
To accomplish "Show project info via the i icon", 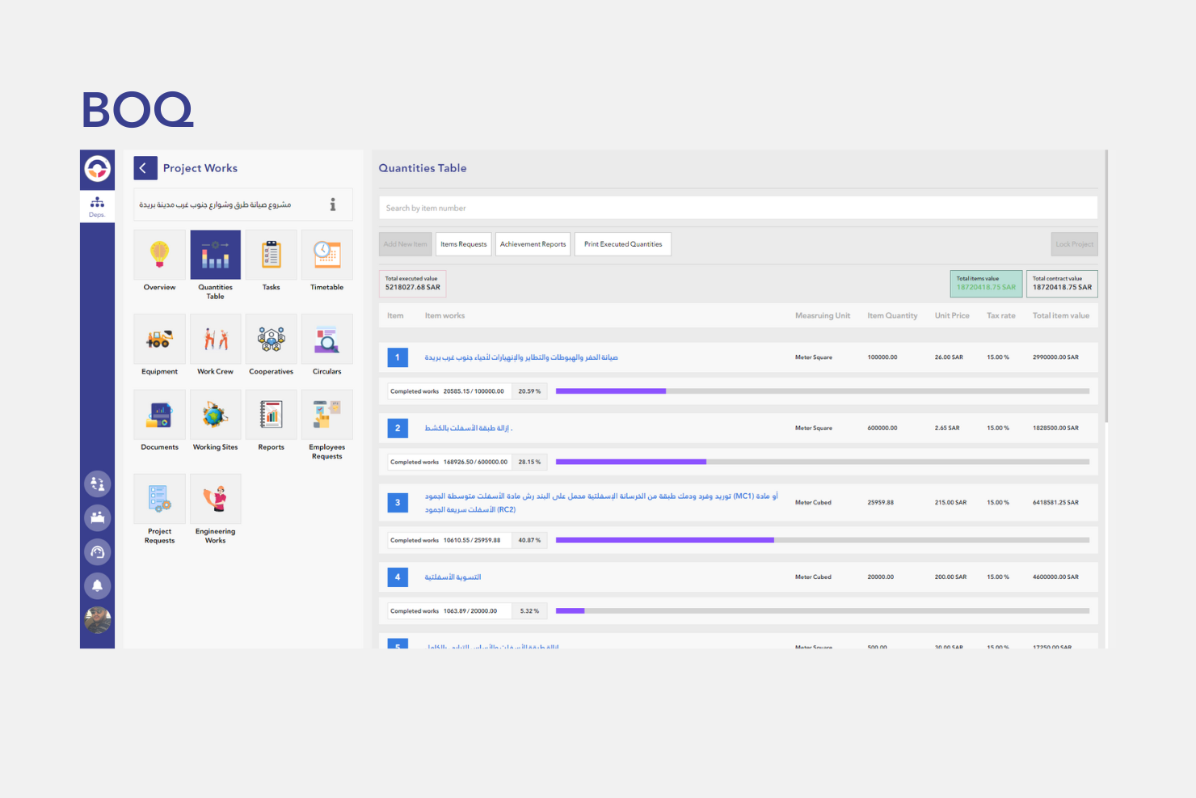I will tap(332, 205).
